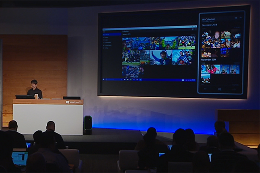Open the players-on-field photo in second row
Screen dimensions: 260x173
coord(131,58)
